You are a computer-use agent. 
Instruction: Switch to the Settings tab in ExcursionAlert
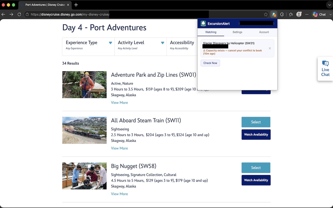click(x=237, y=32)
